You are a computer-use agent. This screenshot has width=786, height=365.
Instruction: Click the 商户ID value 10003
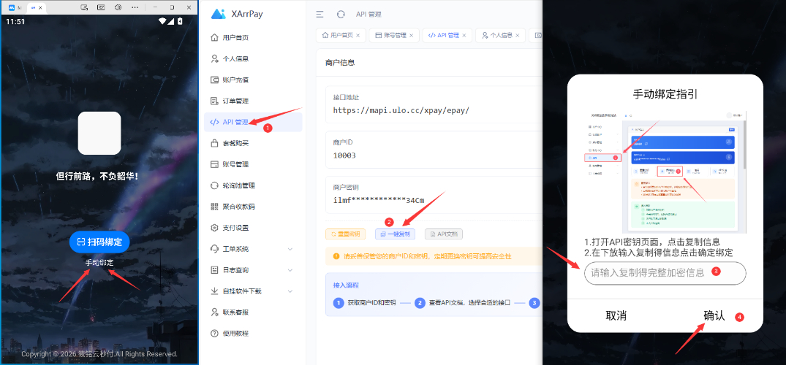[x=344, y=155]
